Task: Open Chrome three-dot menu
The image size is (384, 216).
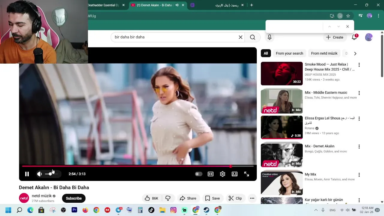Action: (x=379, y=16)
